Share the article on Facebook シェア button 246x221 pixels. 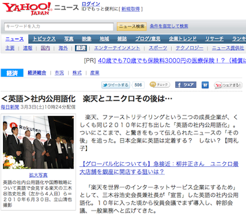[x=186, y=85]
